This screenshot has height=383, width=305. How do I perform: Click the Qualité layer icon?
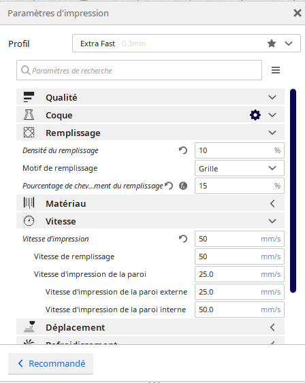(x=29, y=97)
